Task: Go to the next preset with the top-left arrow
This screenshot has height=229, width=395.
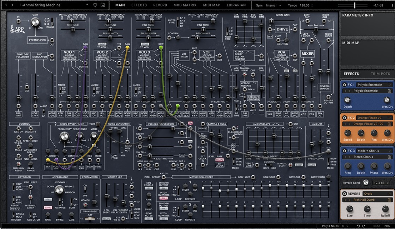Action: tap(12, 5)
